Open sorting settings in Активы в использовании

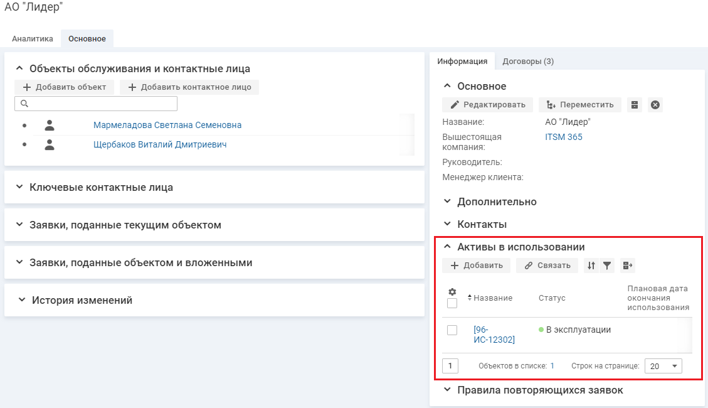tap(591, 266)
